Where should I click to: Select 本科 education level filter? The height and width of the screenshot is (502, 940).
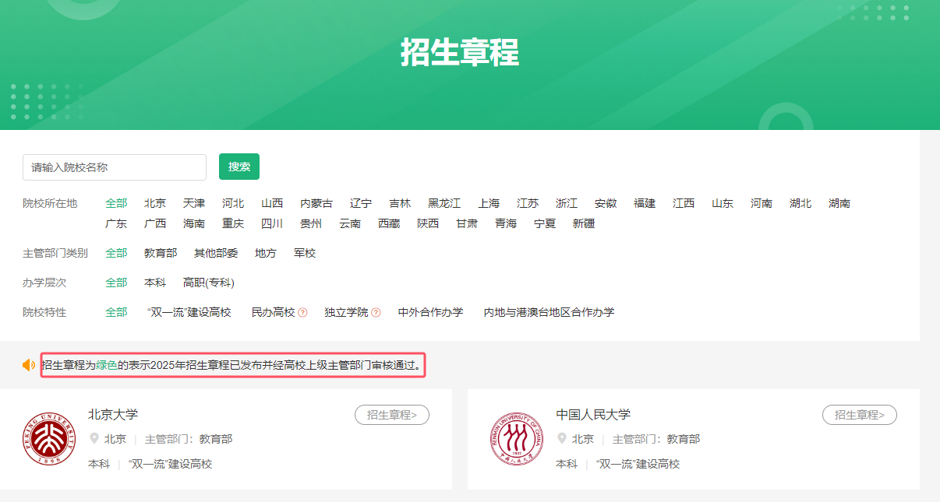(155, 283)
